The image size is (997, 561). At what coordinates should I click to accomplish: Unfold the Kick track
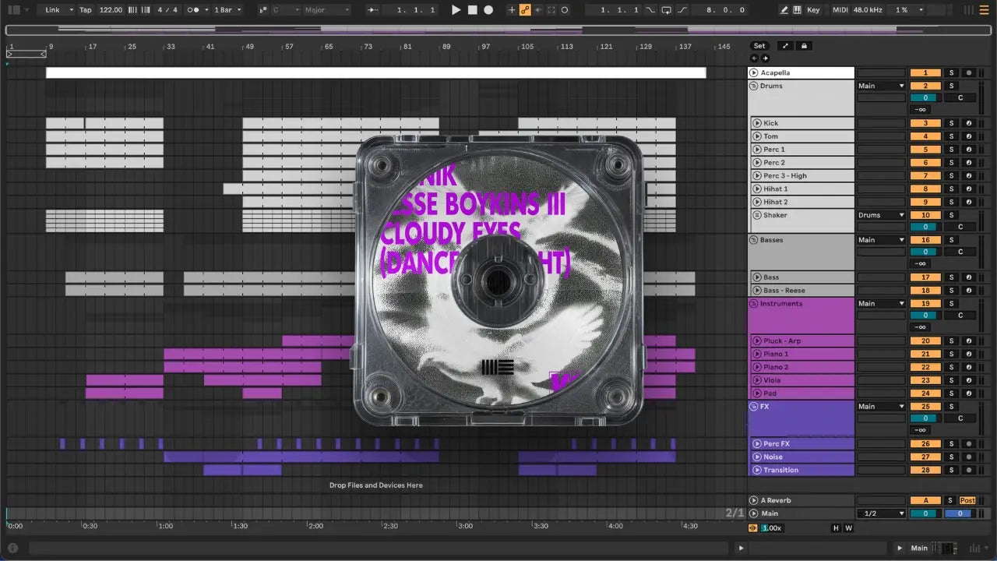(757, 123)
